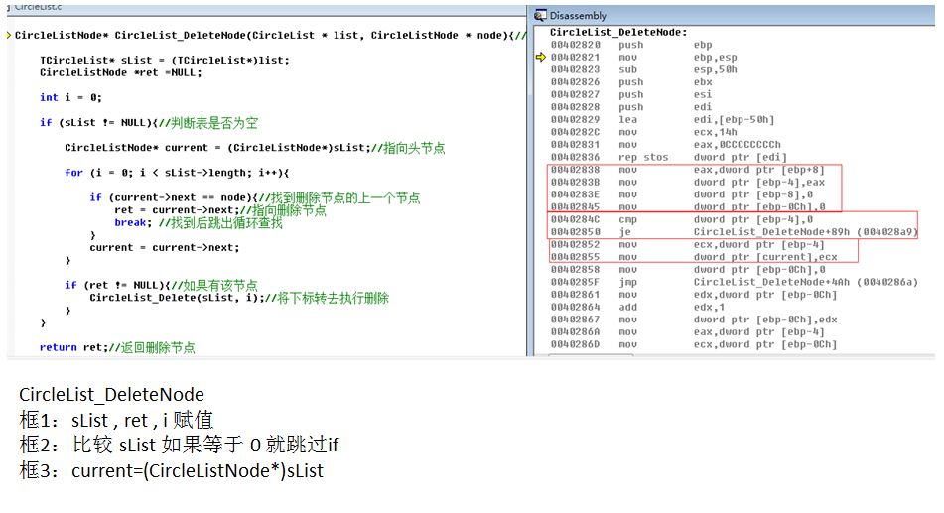Click the 'CircleList_DeleteNode:' label in Disassembly
This screenshot has height=513, width=944.
pyautogui.click(x=618, y=32)
